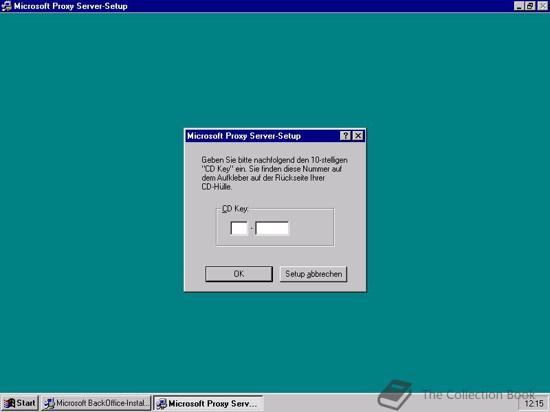Click the dialog title bar text

(244, 136)
